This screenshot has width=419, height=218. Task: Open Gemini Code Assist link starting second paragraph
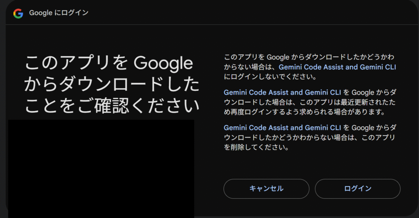[282, 92]
